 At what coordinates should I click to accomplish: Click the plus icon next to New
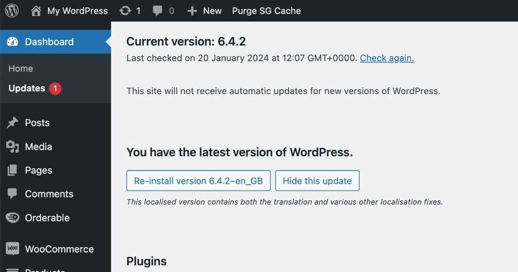click(x=192, y=11)
